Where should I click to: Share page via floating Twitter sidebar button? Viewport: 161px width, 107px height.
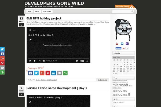[x=2, y=49]
